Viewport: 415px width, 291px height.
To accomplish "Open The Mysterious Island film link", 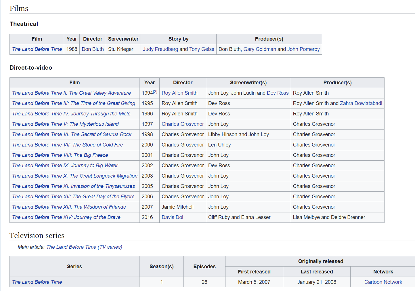I will (x=65, y=124).
